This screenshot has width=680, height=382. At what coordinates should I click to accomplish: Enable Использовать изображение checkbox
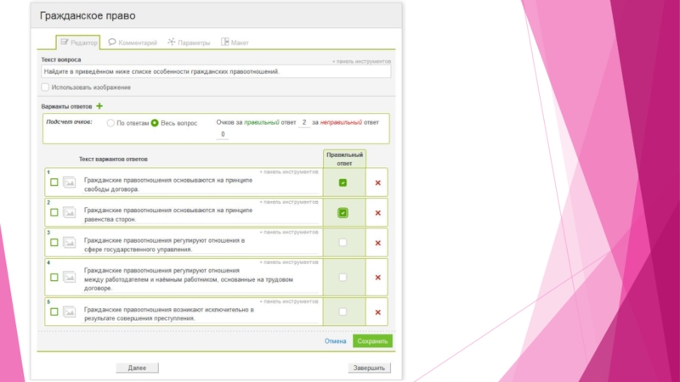[45, 87]
